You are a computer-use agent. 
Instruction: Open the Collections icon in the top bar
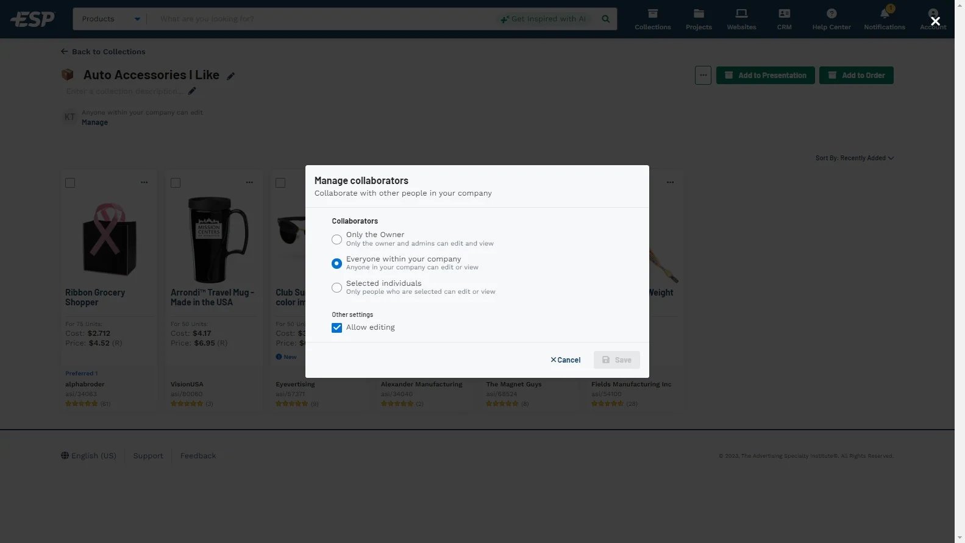pos(652,19)
